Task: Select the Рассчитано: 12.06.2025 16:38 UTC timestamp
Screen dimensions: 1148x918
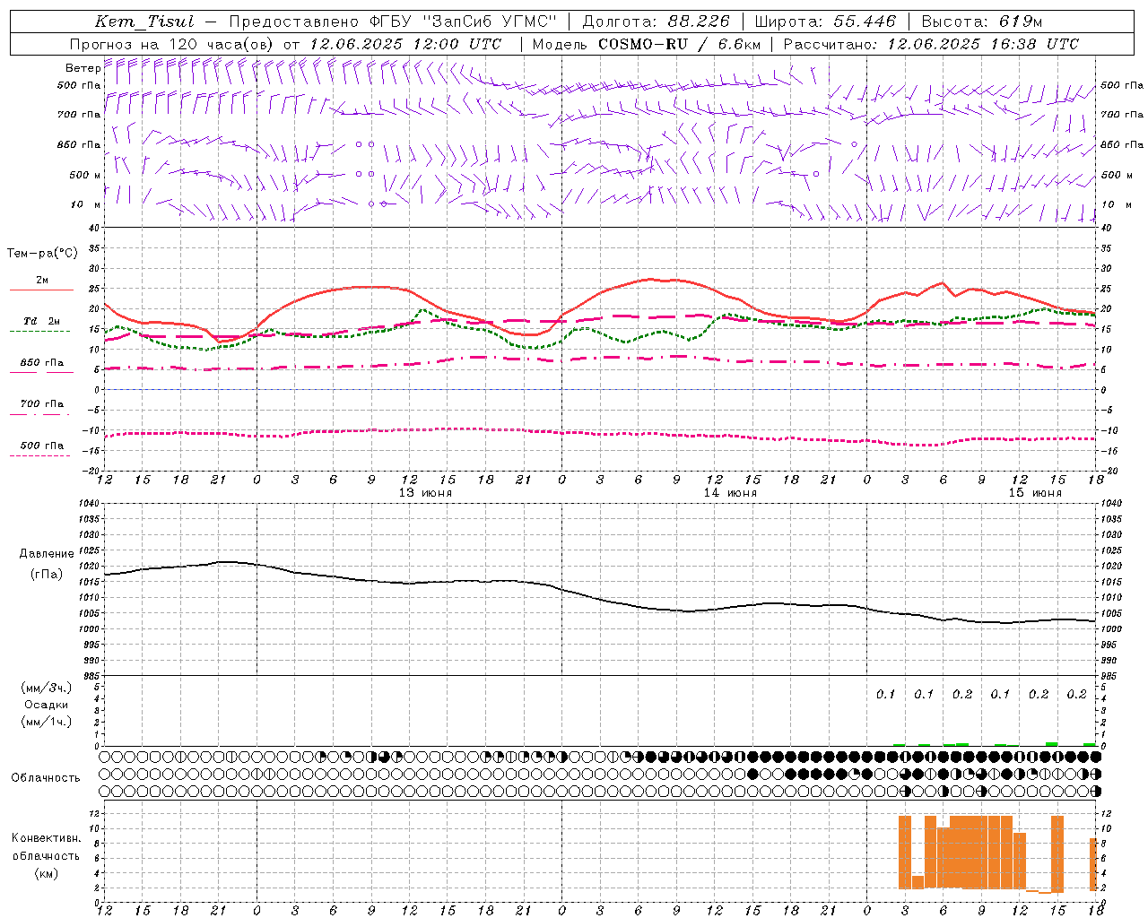Action: coord(931,44)
